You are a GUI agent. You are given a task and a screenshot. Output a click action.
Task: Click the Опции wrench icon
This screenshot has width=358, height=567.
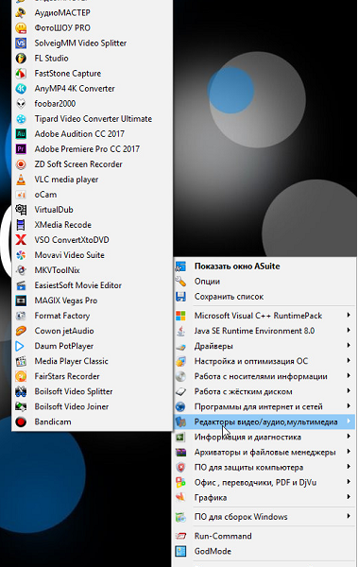coord(180,282)
